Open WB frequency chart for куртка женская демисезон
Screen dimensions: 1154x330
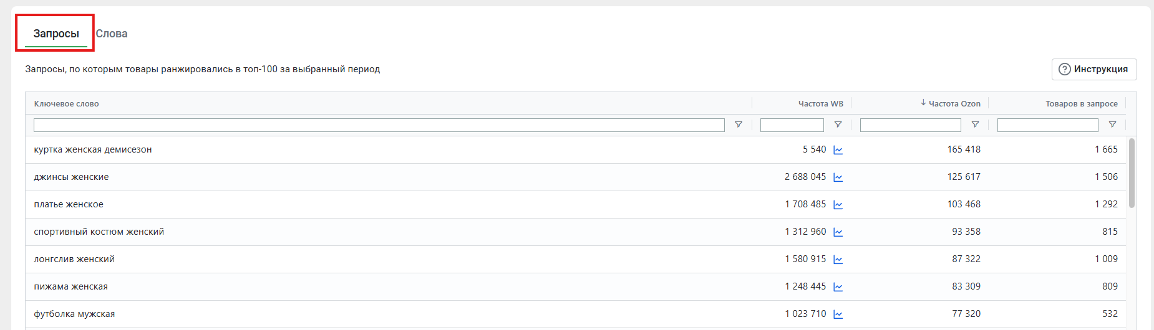point(838,150)
